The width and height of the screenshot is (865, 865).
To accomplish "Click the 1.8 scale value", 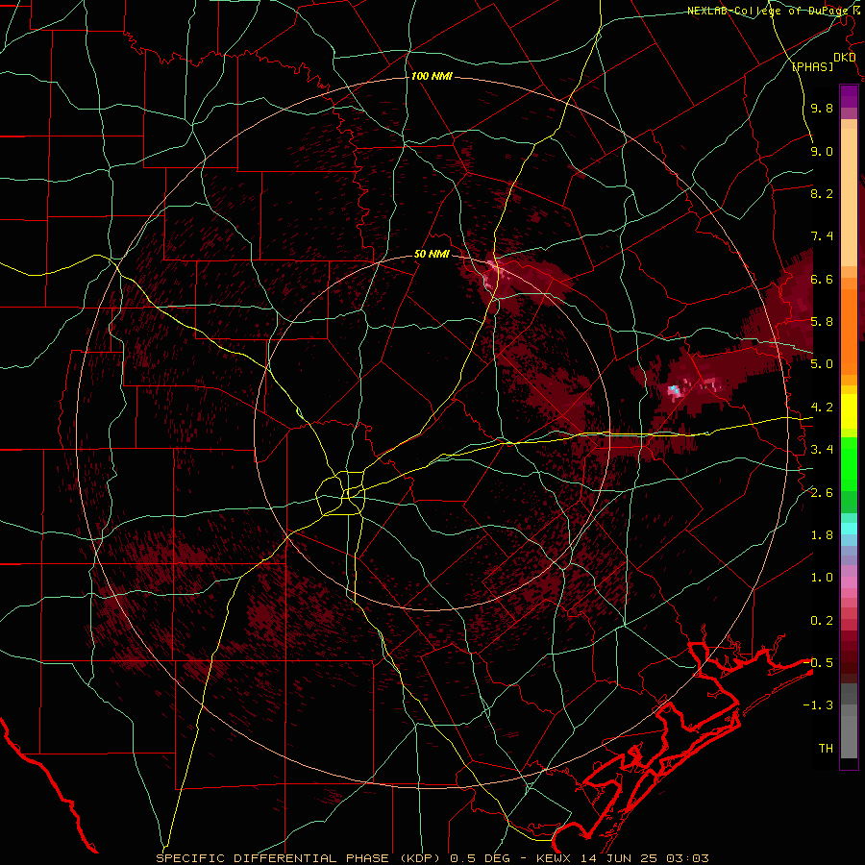I will (x=822, y=535).
